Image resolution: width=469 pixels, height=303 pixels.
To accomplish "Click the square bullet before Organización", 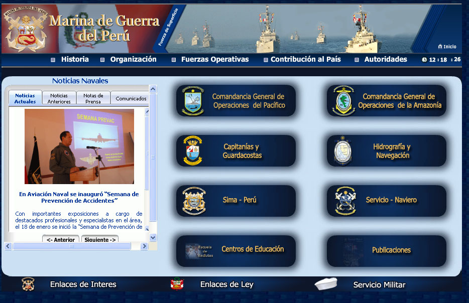I will point(102,60).
